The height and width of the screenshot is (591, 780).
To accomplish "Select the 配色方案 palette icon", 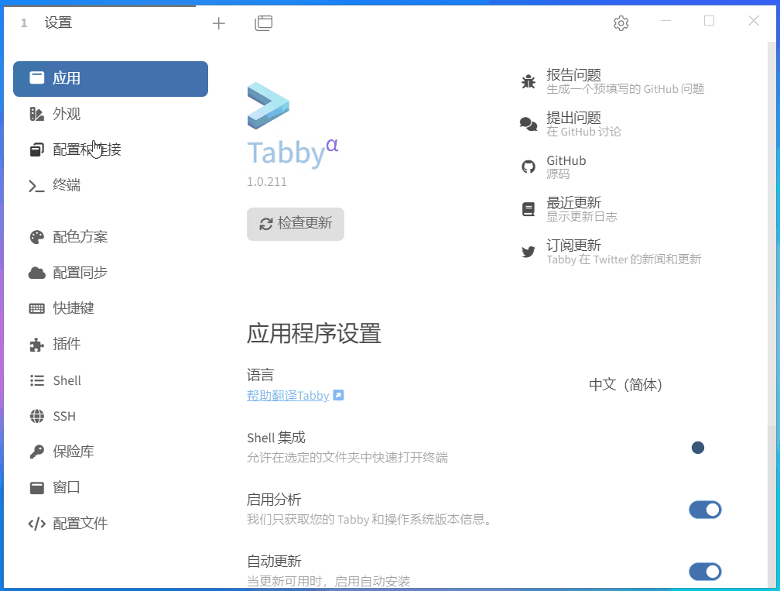I will [36, 236].
